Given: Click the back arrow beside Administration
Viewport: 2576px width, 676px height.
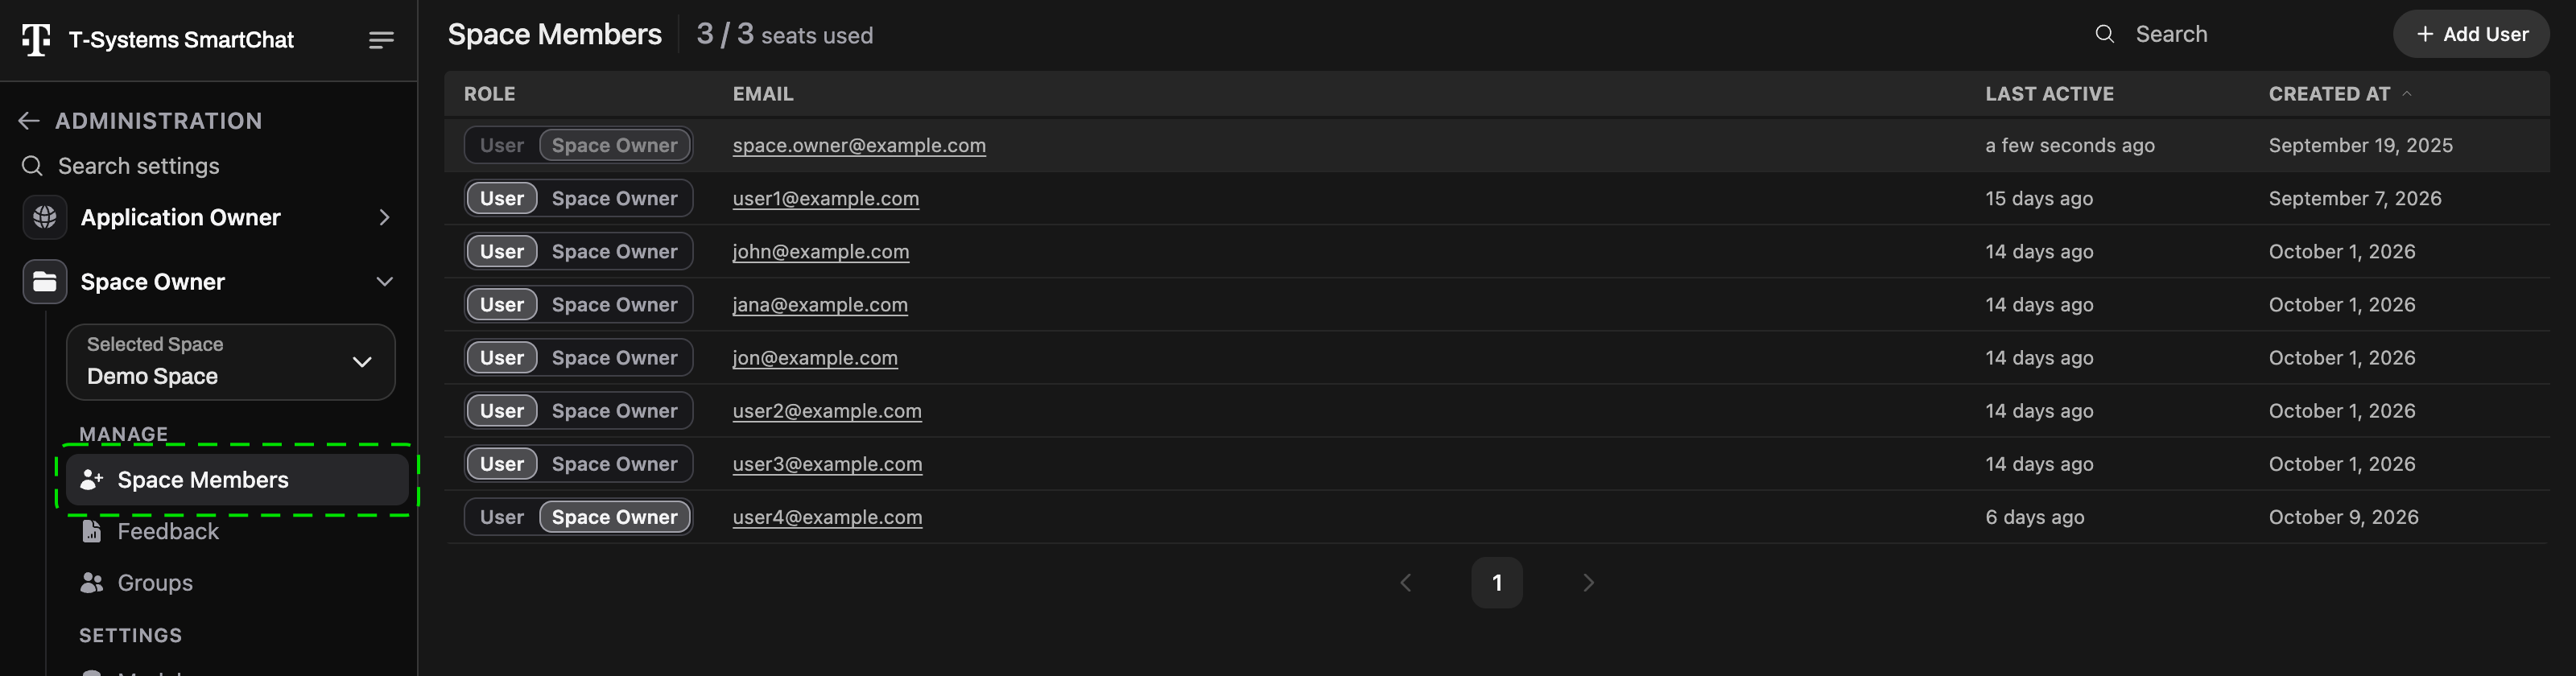Looking at the screenshot, I should point(29,121).
